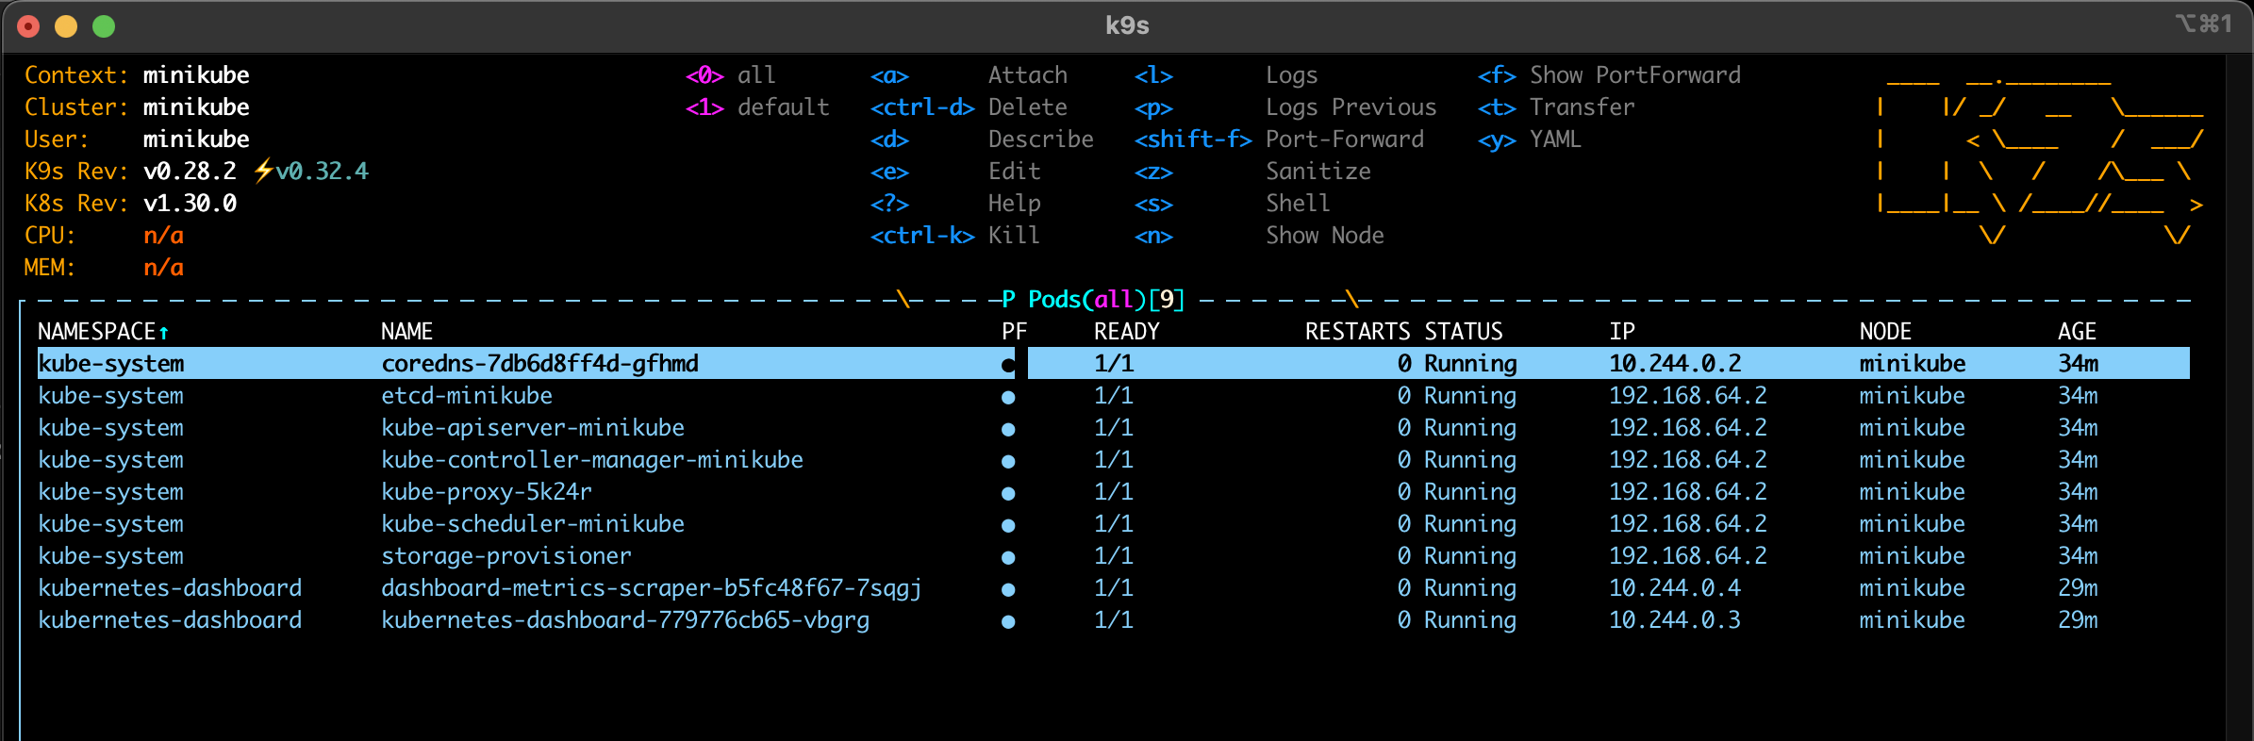Click the Context minikube value
This screenshot has height=741, width=2254.
pyautogui.click(x=196, y=74)
